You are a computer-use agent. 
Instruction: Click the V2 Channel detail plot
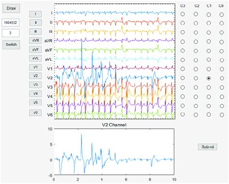(x=114, y=152)
